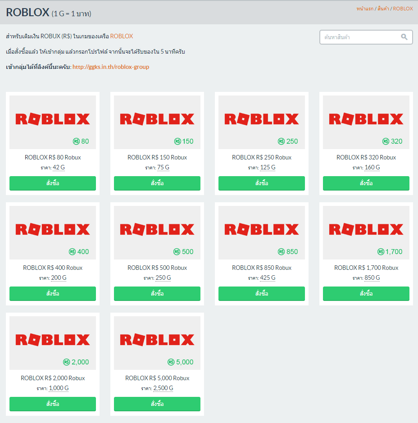Image resolution: width=418 pixels, height=423 pixels.
Task: Follow the orange ROBLOX link in the description
Action: click(121, 36)
